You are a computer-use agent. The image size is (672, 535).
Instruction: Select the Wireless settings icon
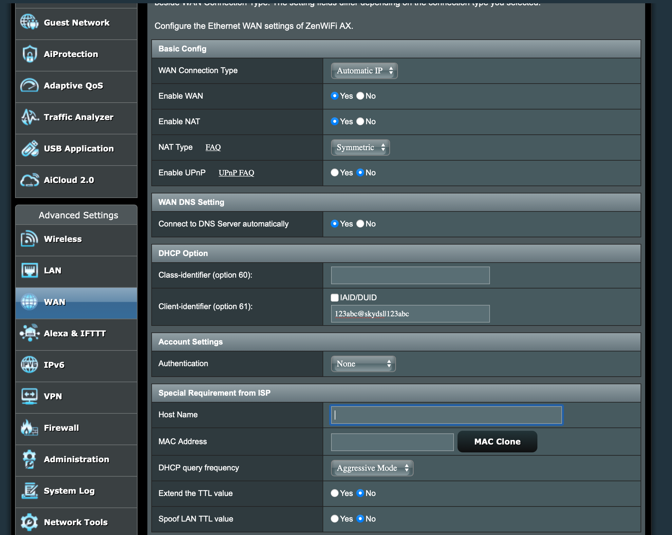29,239
